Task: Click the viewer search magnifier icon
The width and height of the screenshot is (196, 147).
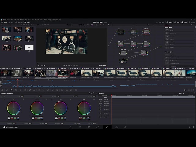Action: (100, 25)
